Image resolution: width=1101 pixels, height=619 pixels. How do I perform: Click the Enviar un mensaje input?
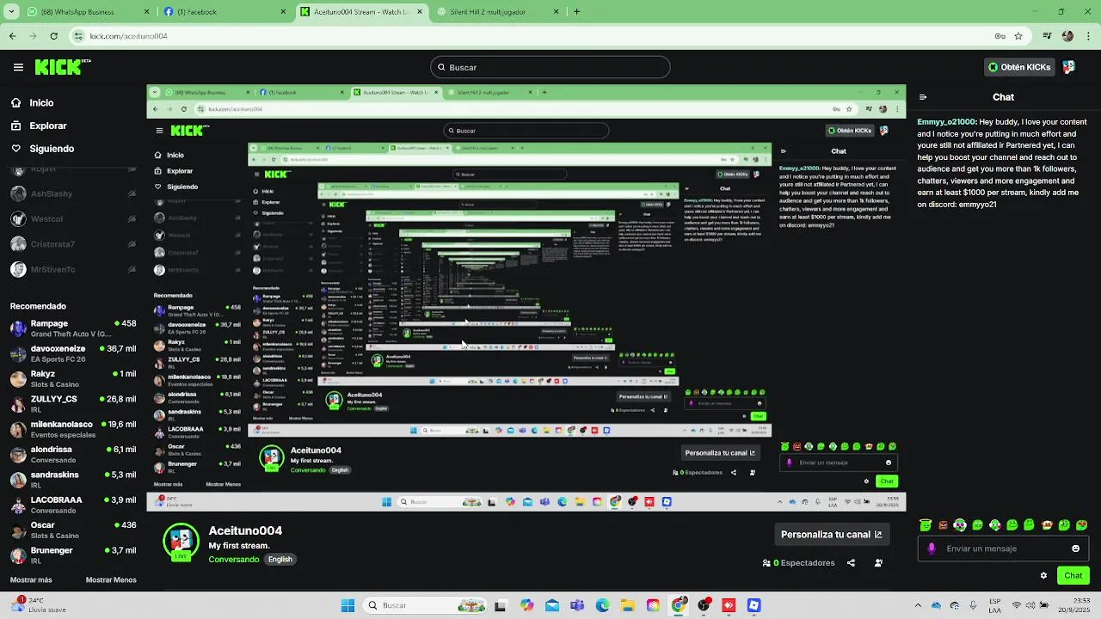pos(1002,549)
